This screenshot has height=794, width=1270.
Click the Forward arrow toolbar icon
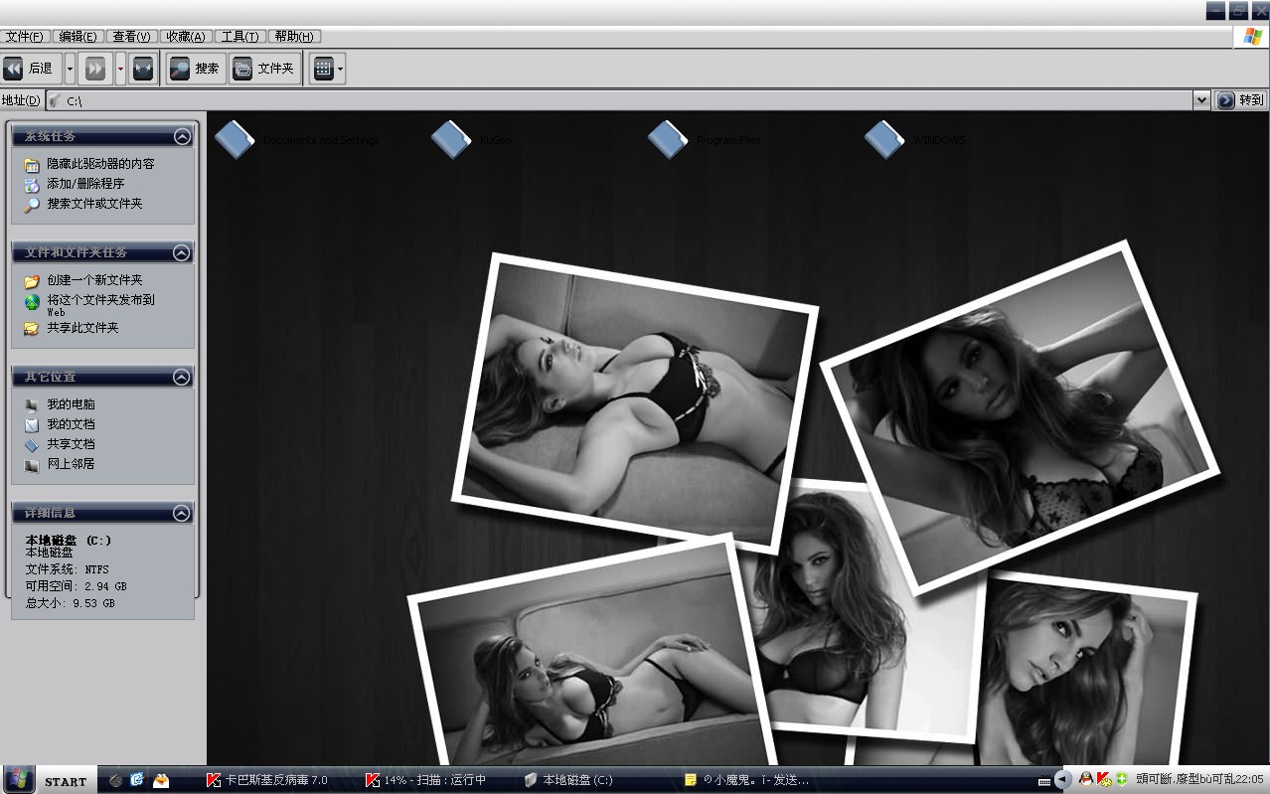tap(95, 69)
